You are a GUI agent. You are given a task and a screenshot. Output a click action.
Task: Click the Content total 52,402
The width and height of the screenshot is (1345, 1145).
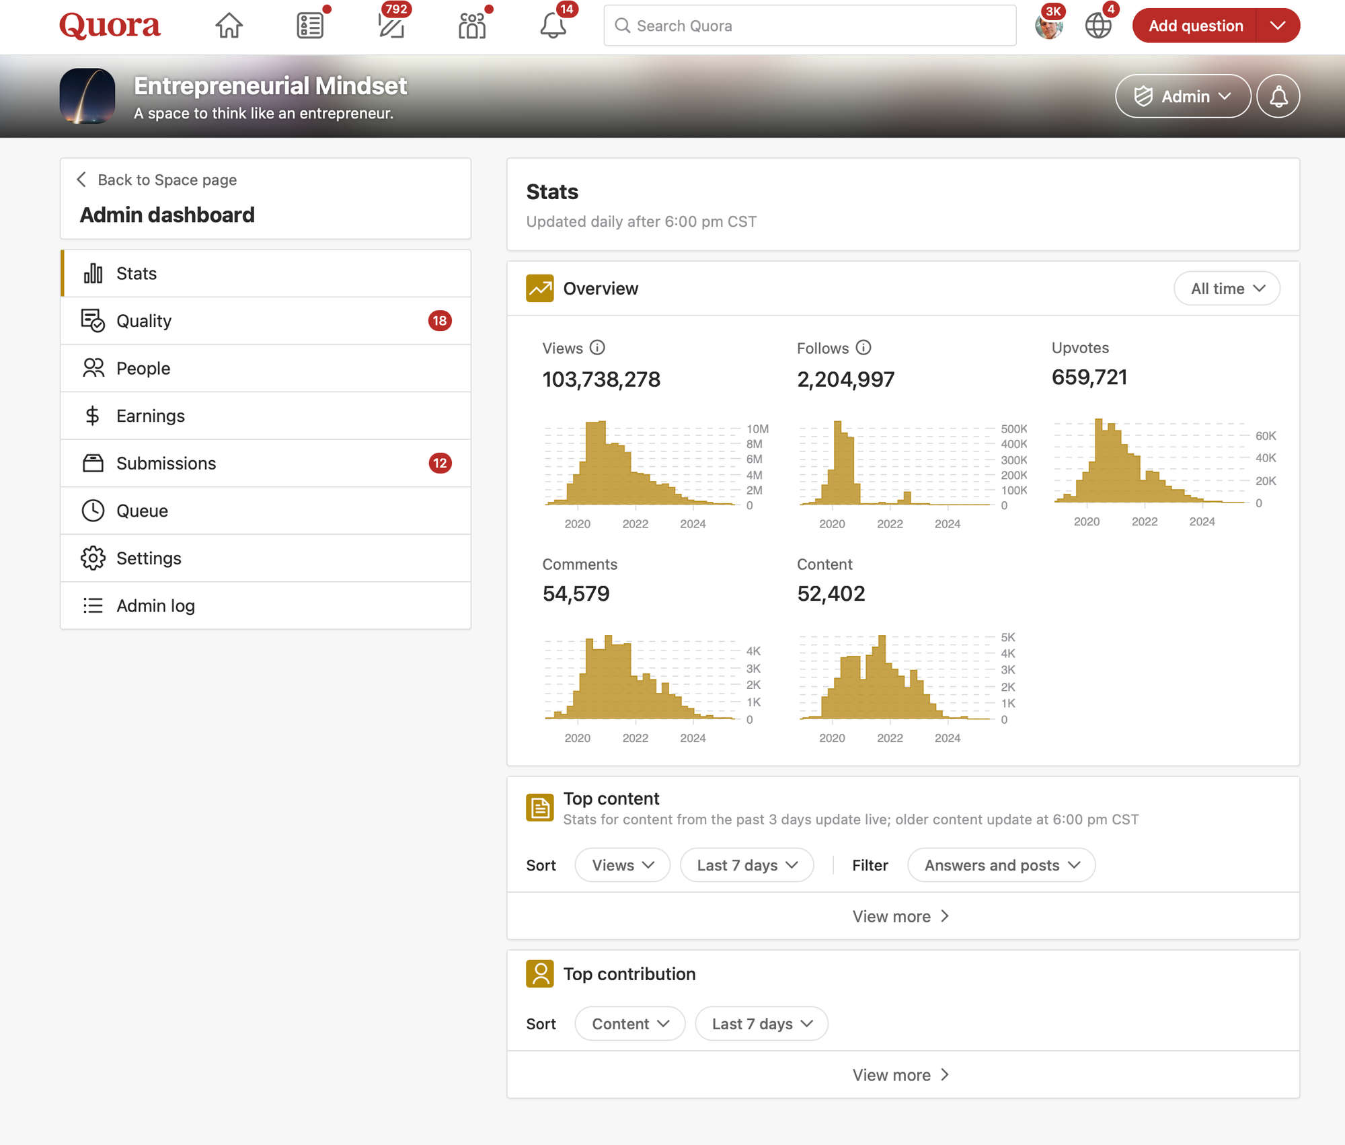point(831,593)
